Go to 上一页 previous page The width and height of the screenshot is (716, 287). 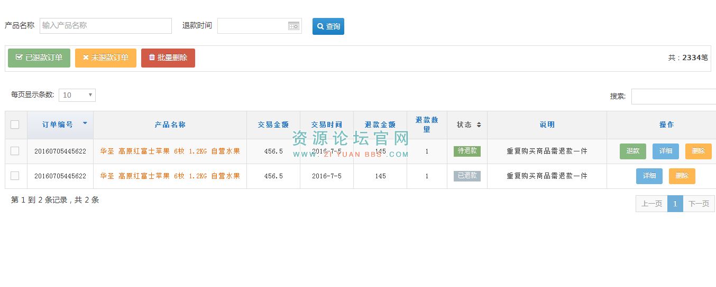651,204
